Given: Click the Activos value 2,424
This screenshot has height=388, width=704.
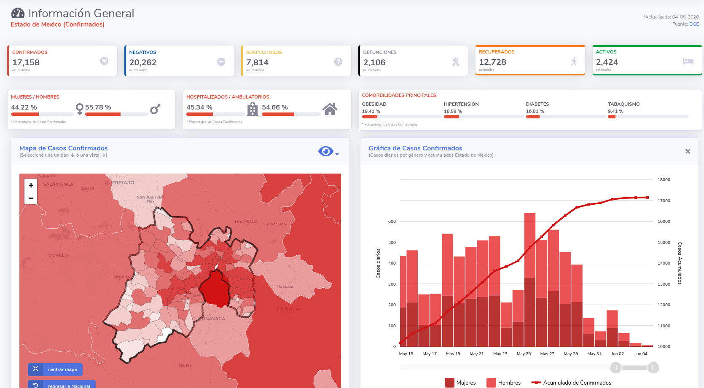Looking at the screenshot, I should (607, 62).
